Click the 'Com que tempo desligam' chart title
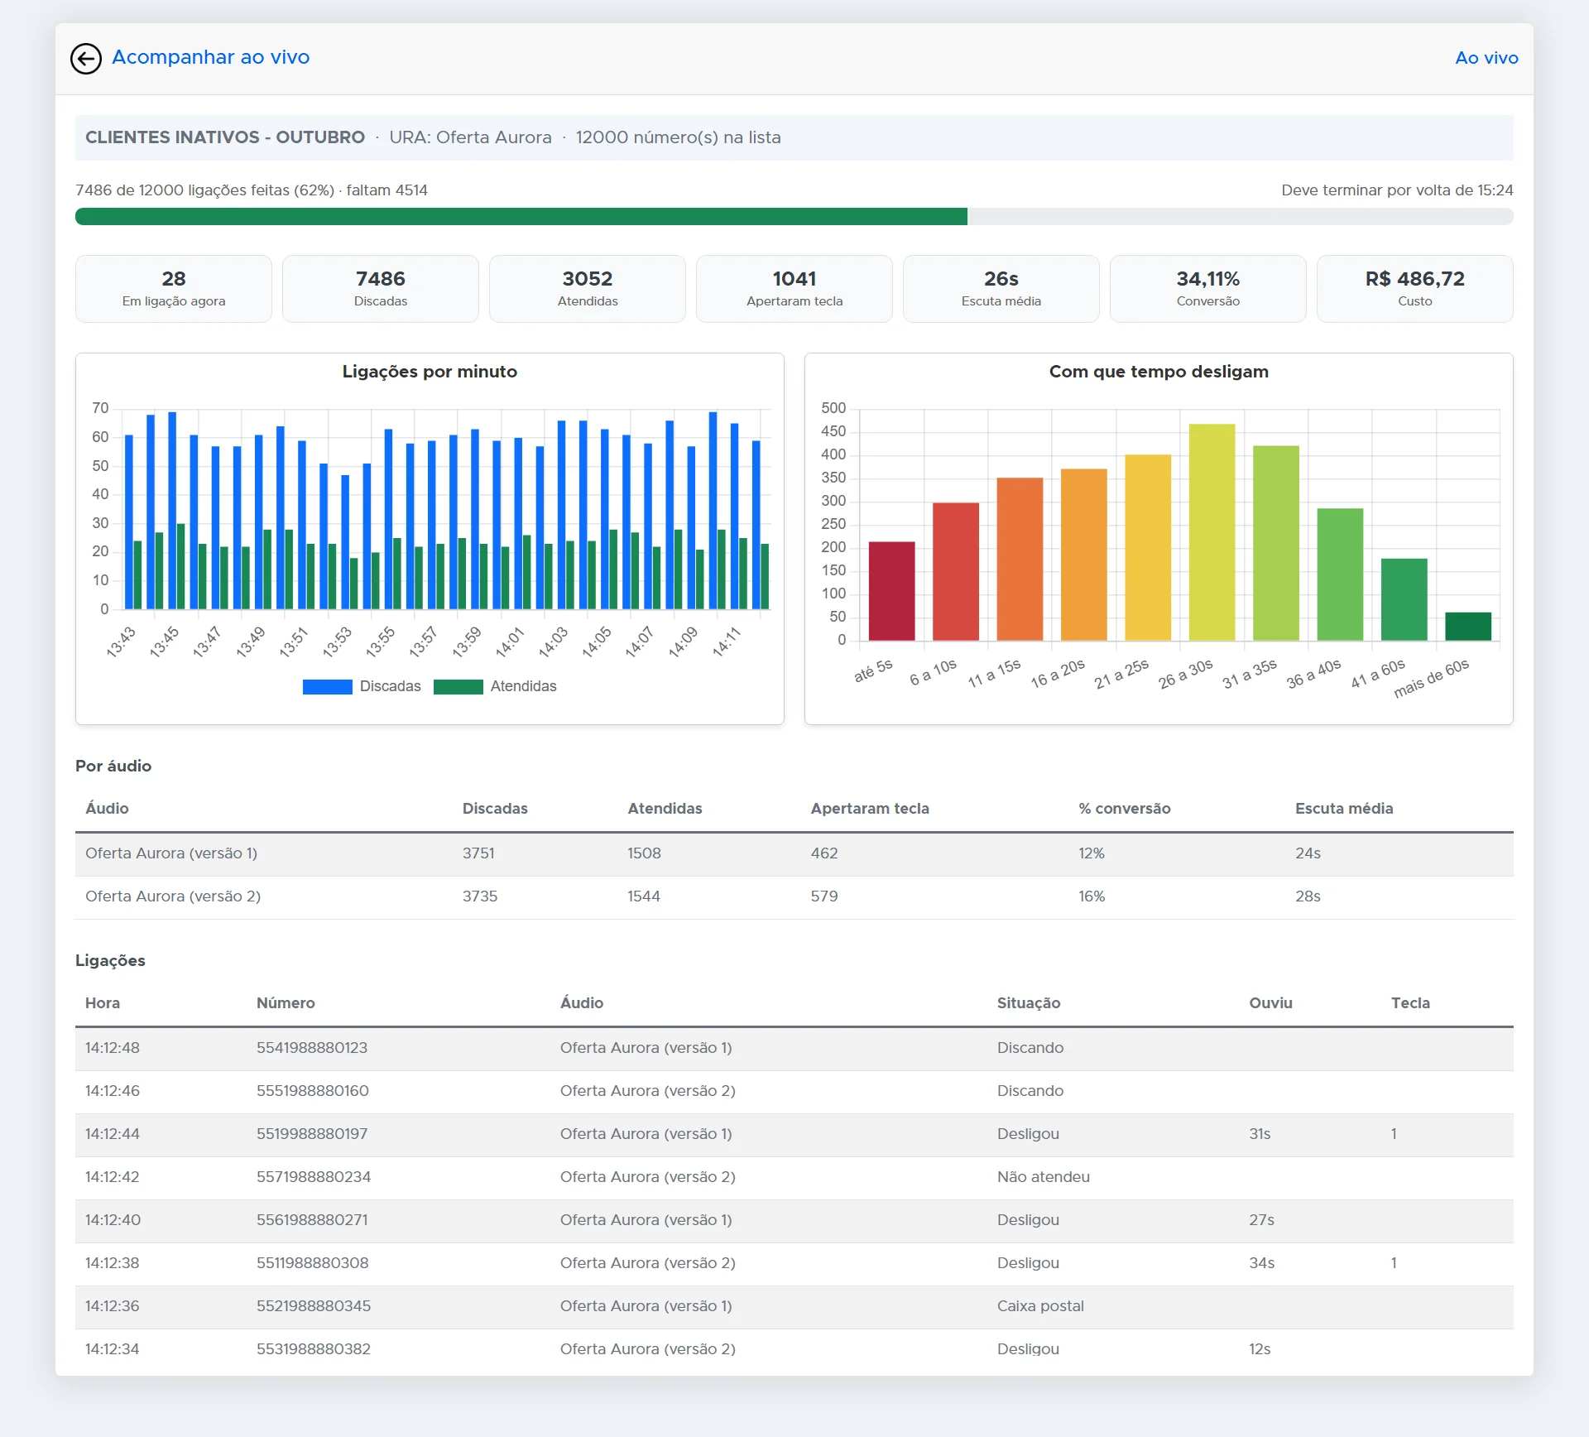Image resolution: width=1589 pixels, height=1437 pixels. [x=1159, y=372]
